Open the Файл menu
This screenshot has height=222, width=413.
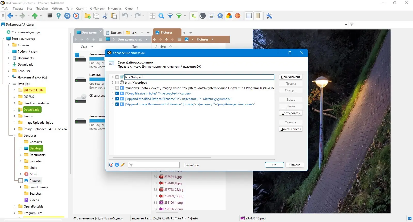tap(5, 9)
